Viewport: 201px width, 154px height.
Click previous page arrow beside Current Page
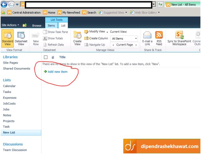113,45
